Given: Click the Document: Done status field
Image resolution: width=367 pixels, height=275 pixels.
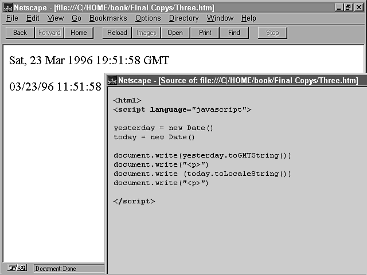Looking at the screenshot, I should [x=69, y=268].
